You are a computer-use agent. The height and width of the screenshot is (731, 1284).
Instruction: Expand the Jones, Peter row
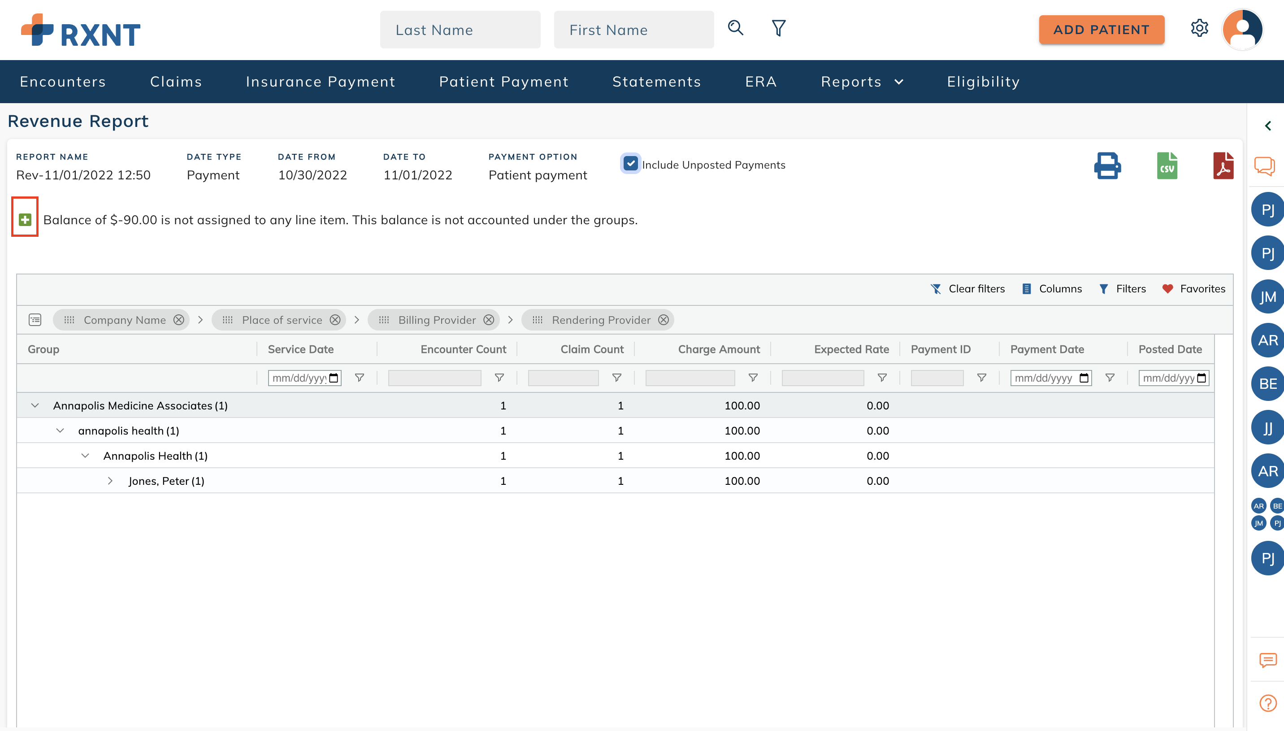[110, 480]
